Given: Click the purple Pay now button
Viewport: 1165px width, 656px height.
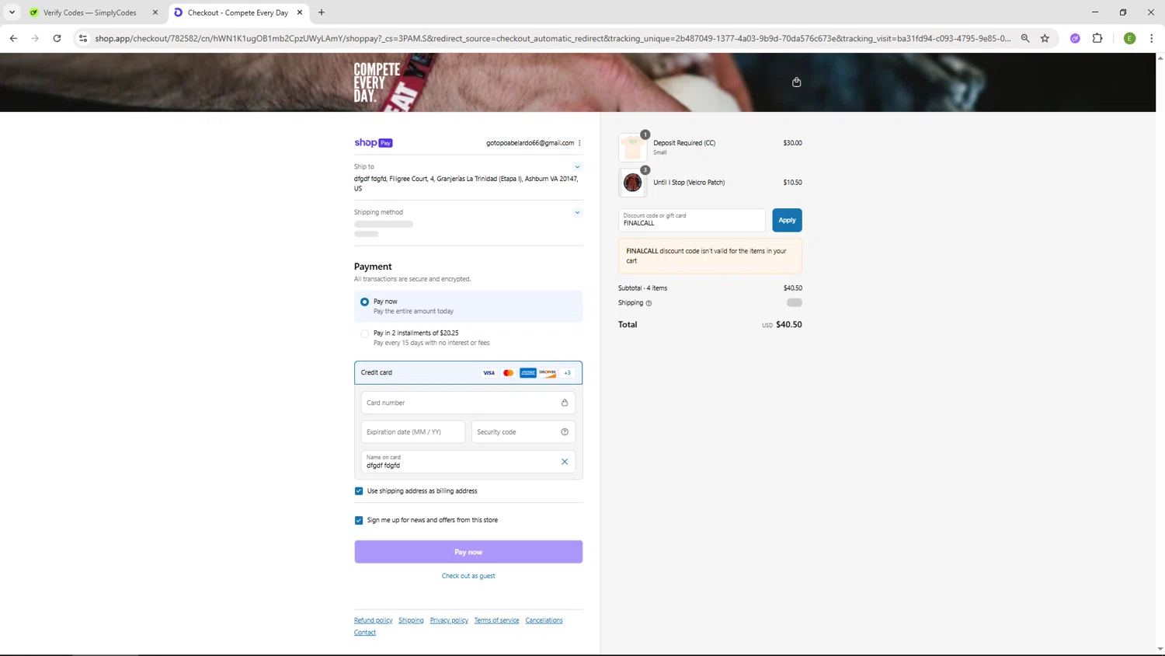Looking at the screenshot, I should point(468,552).
